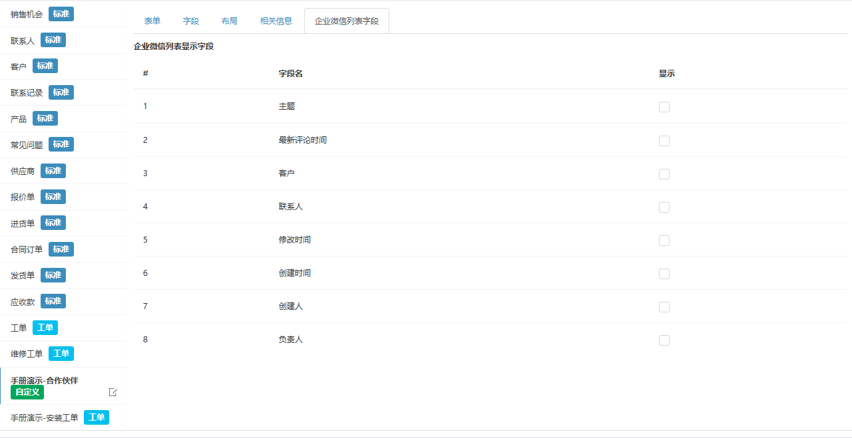Open 发货单 in the sidebar
This screenshot has width=852, height=438.
(x=23, y=275)
